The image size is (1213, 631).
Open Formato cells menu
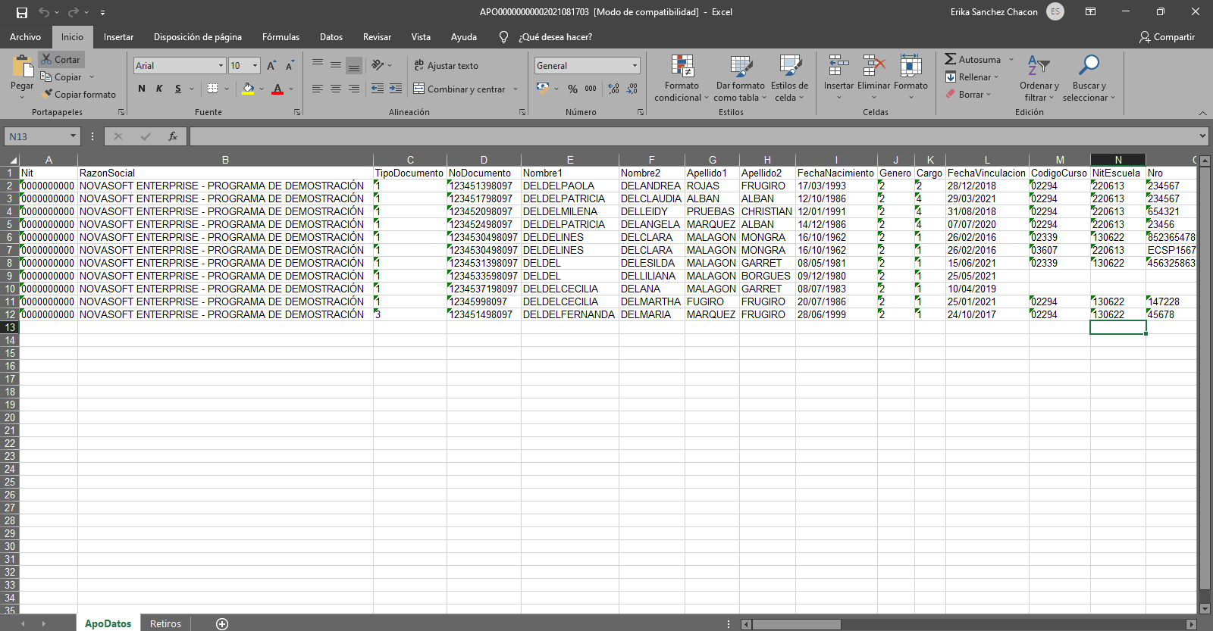pos(911,78)
